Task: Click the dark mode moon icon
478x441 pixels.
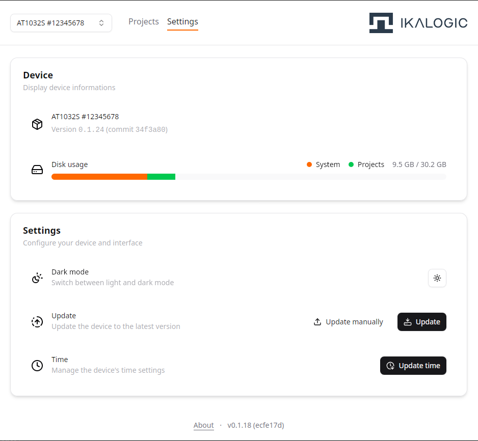Action: tap(37, 278)
